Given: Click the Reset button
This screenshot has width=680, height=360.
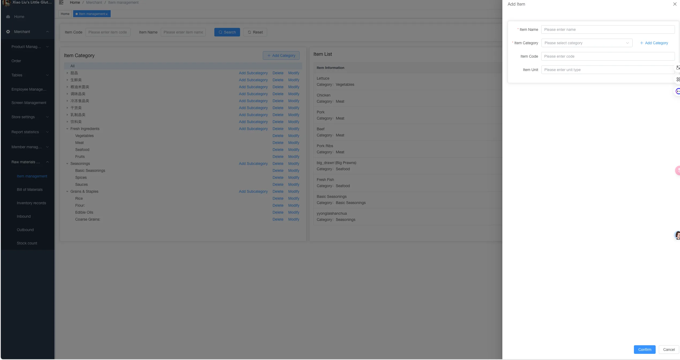Looking at the screenshot, I should (x=255, y=32).
